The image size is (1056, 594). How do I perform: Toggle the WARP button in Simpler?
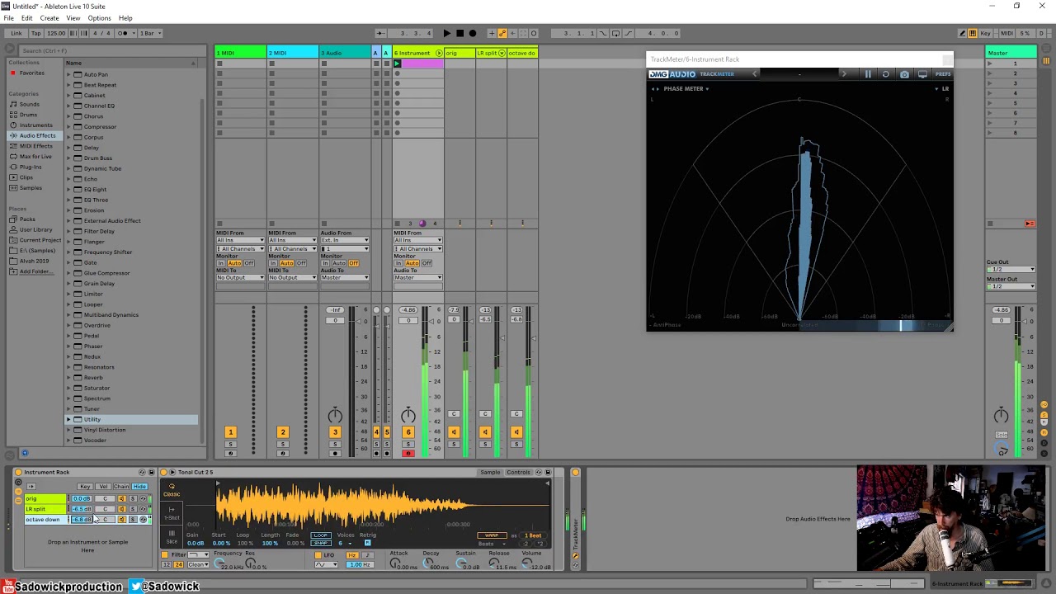492,535
